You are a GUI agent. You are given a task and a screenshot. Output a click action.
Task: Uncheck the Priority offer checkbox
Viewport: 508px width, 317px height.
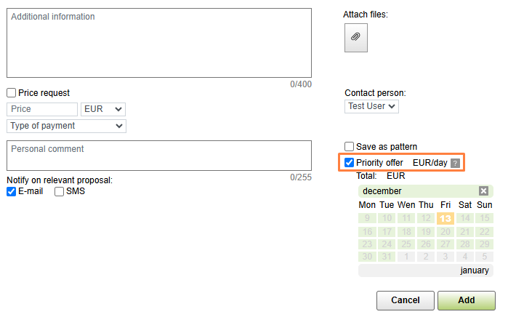click(350, 163)
